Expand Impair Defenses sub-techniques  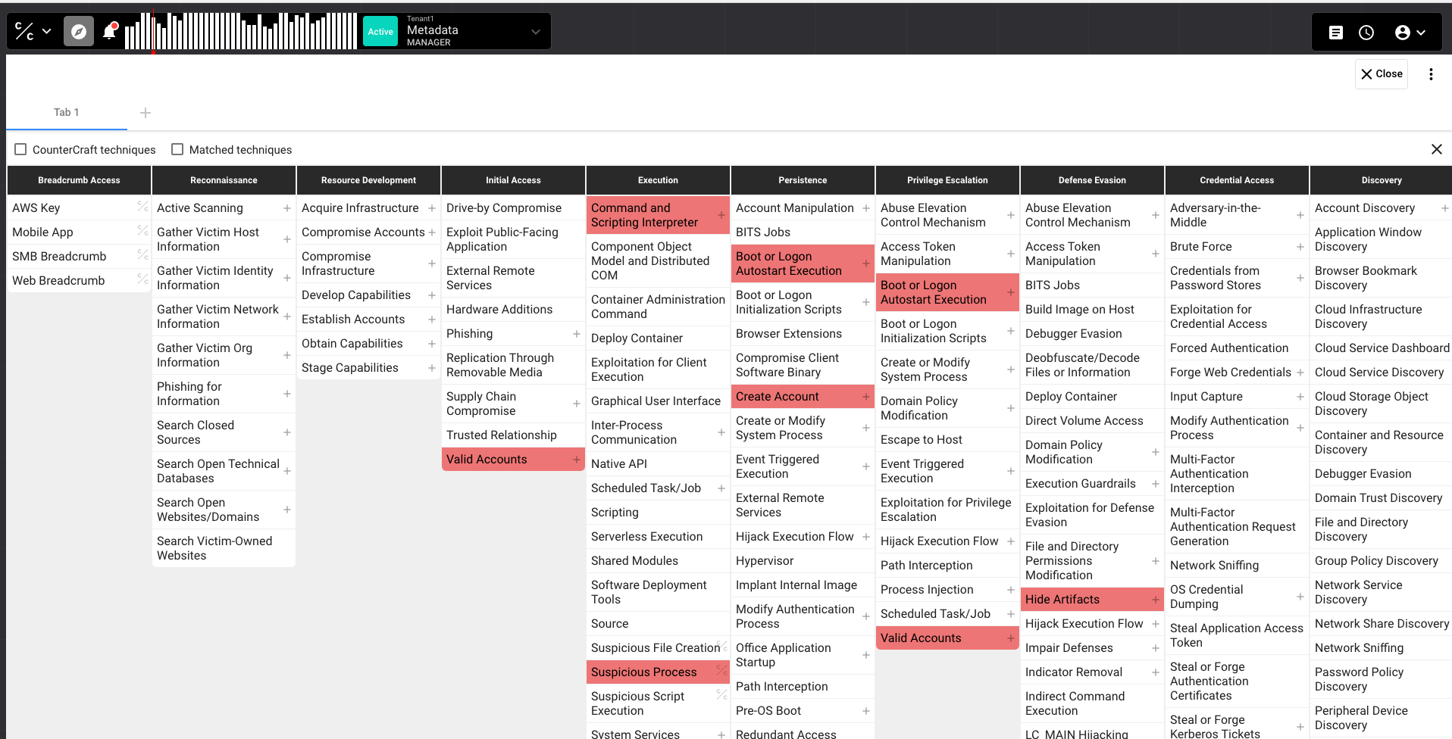tap(1156, 648)
